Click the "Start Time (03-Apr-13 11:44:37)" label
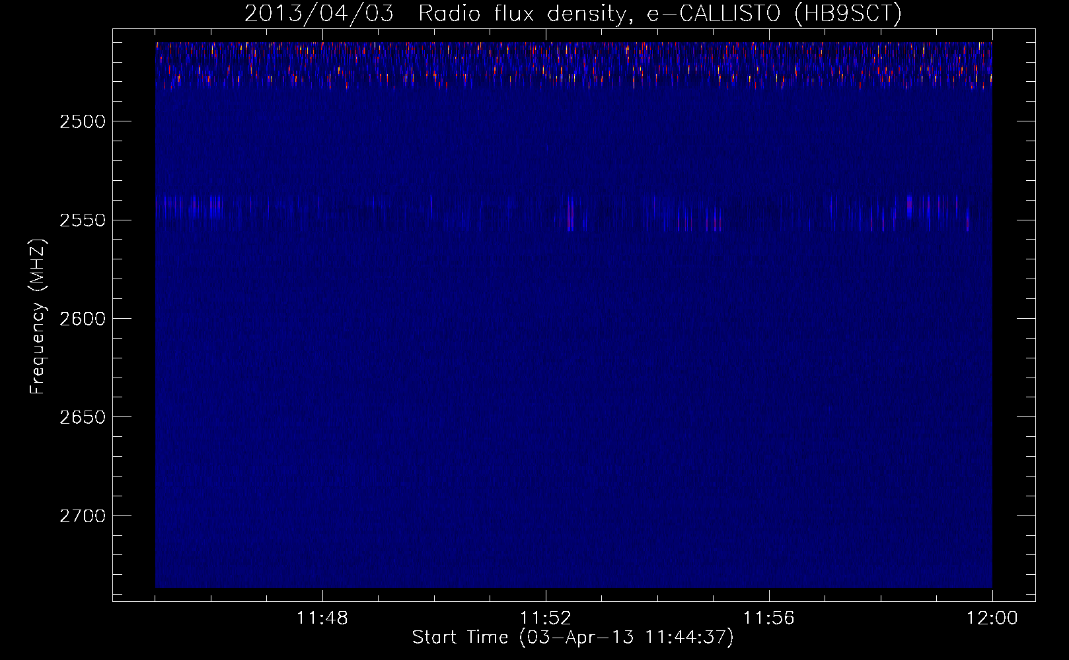The image size is (1069, 660). (573, 638)
